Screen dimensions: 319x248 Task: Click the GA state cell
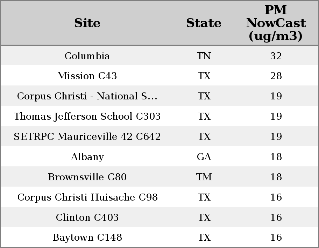[204, 157]
